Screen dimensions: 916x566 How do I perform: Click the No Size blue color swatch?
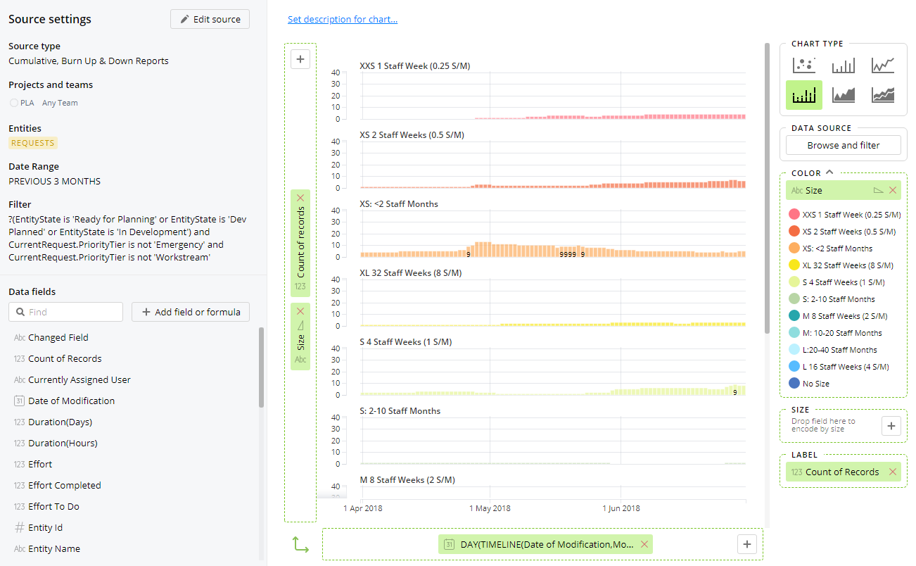(794, 384)
